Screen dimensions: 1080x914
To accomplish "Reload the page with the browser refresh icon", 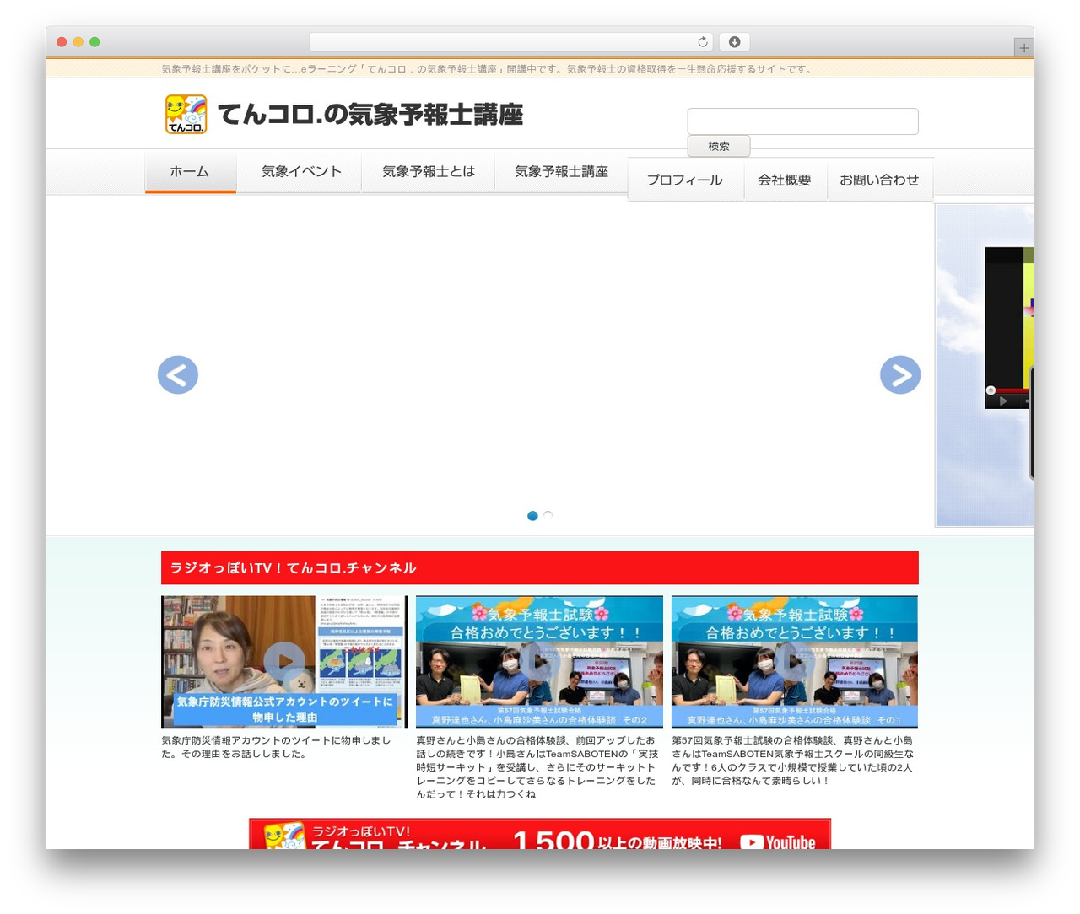I will tap(703, 42).
